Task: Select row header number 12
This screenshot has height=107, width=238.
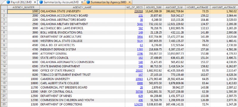Action: pyautogui.click(x=4, y=58)
